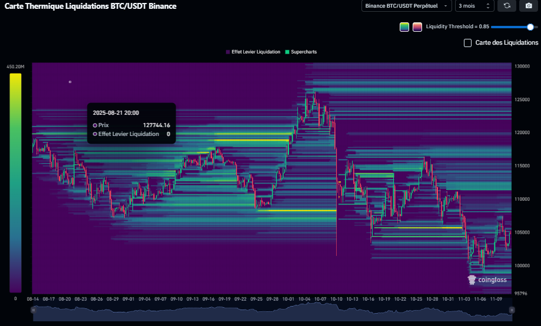Screen dimensions: 541x326
Task: Click the 95796 price axis label
Action: point(521,294)
